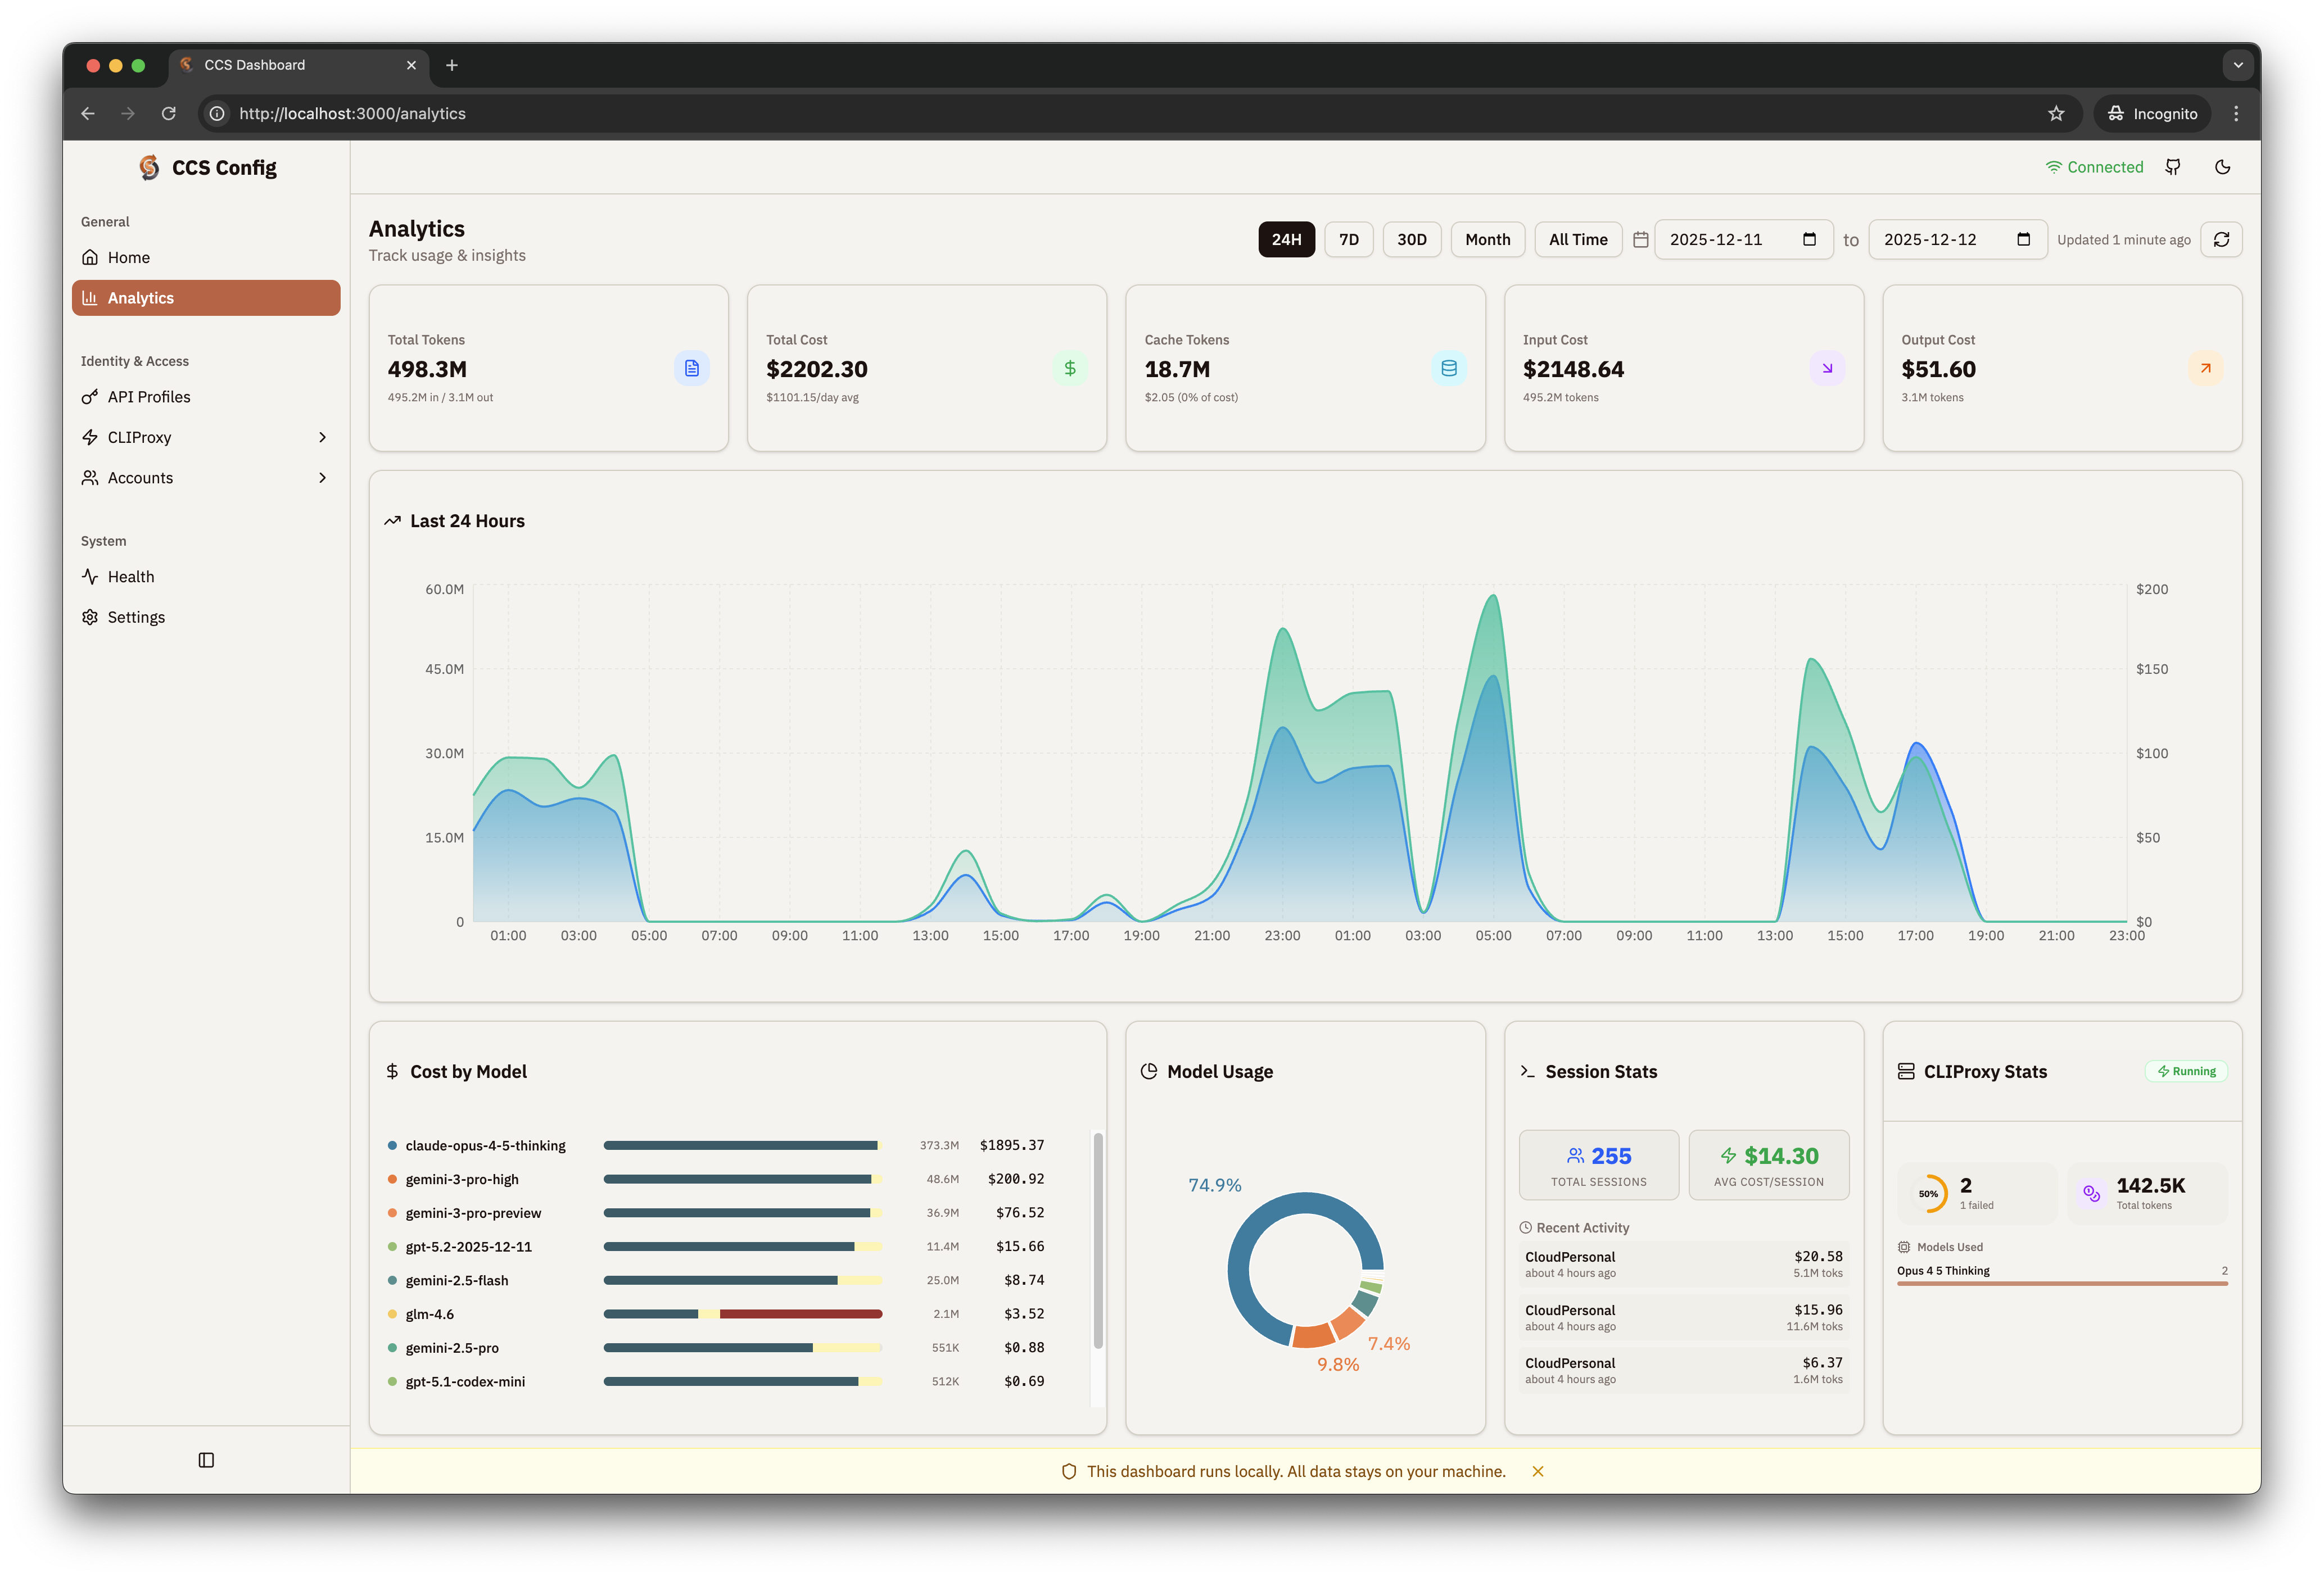The image size is (2324, 1577).
Task: Open the calendar picker icon
Action: click(x=1640, y=239)
